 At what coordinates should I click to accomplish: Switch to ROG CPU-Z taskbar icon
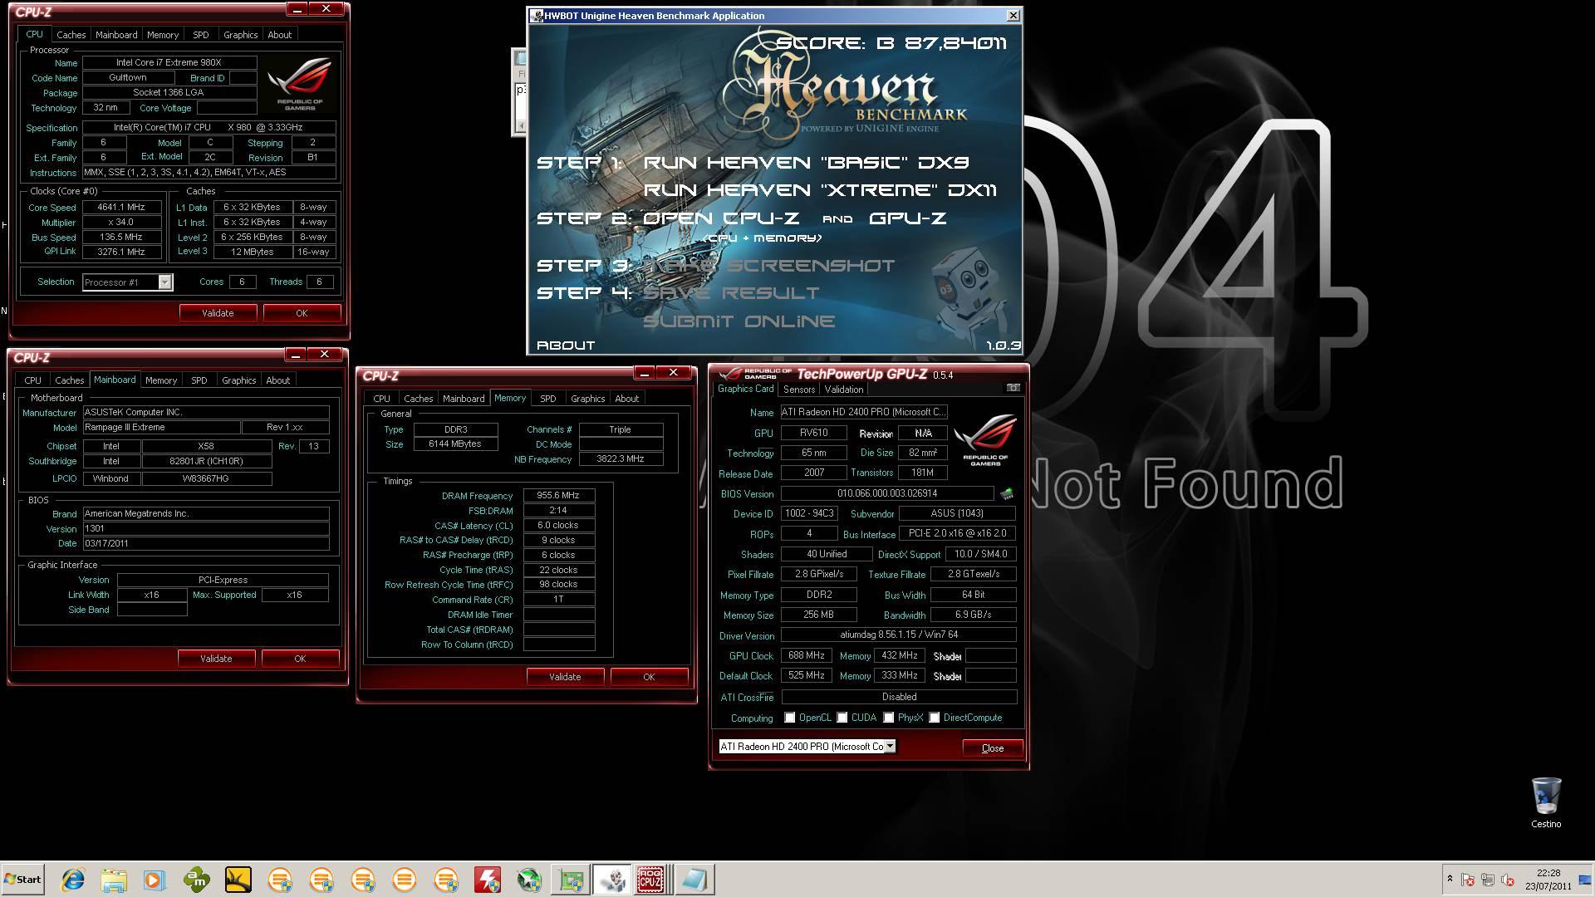[x=650, y=880]
